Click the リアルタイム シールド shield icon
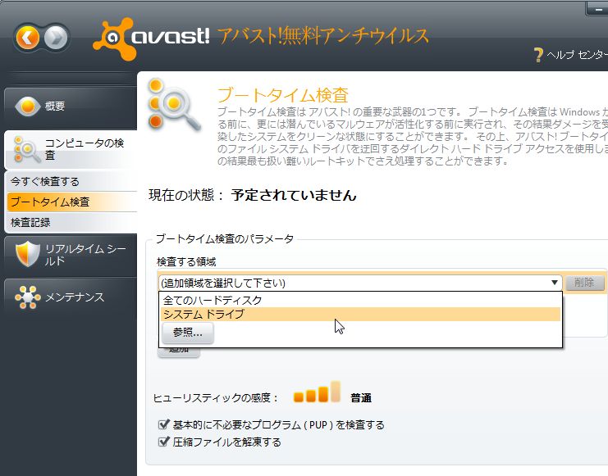This screenshot has width=608, height=476. coord(28,254)
